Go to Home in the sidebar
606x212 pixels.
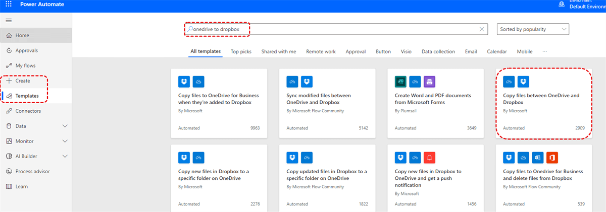pos(36,35)
